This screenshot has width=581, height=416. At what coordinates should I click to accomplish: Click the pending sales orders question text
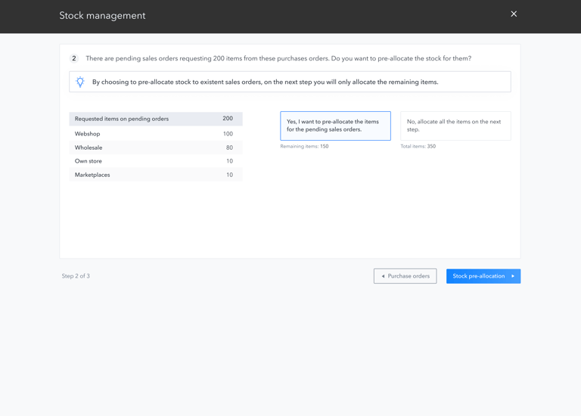click(278, 58)
